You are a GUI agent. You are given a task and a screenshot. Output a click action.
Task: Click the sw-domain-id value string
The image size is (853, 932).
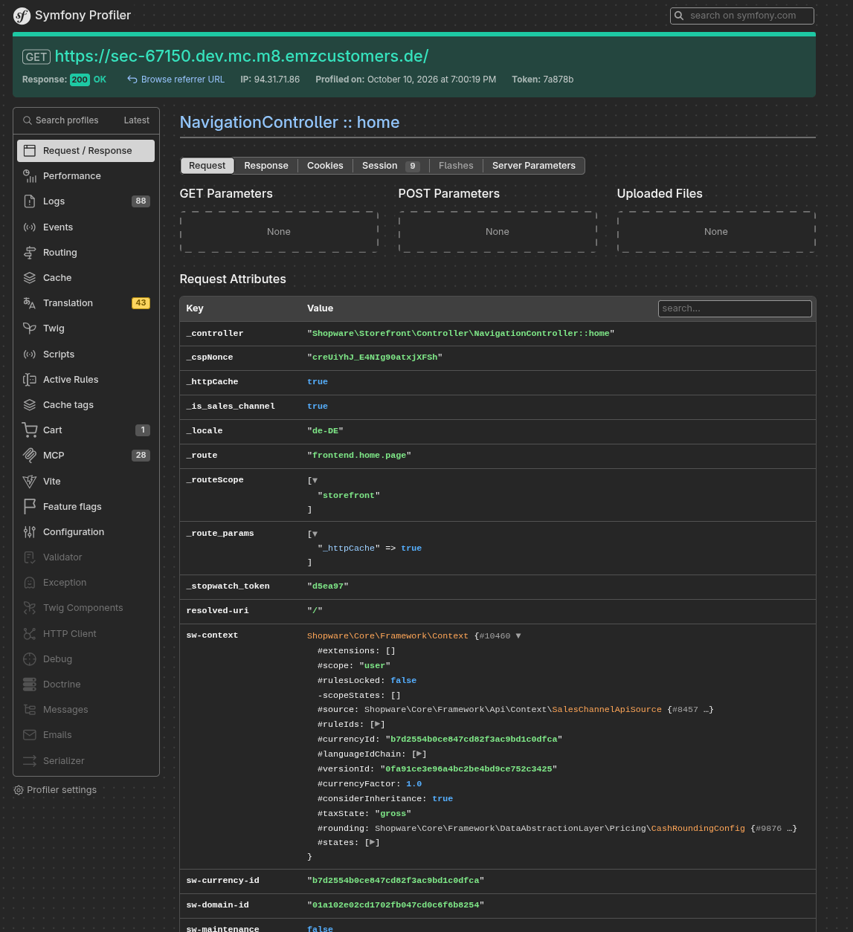[396, 905]
